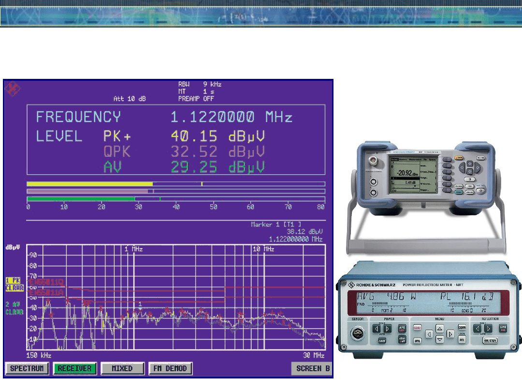Screen dimensions: 522x392
Task: Select the RECEIVER mode button
Action: coord(75,369)
